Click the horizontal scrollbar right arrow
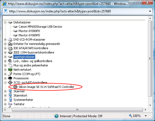The image size is (155, 121). [x=145, y=110]
